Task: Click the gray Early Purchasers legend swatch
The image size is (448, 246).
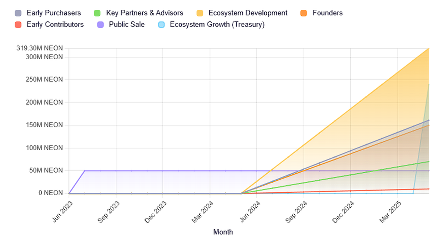Action: click(x=19, y=13)
